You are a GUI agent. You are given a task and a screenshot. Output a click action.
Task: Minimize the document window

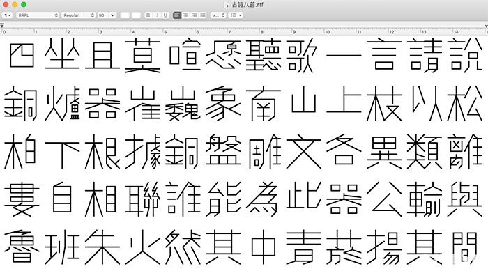tap(15, 5)
